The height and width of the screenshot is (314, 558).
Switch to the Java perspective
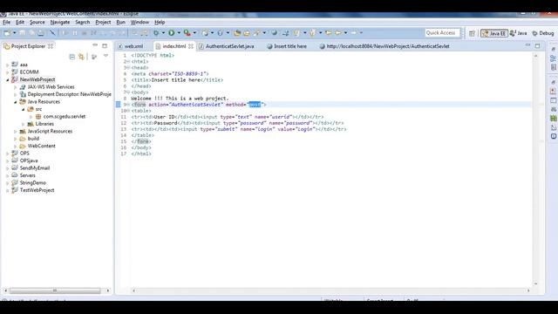(x=518, y=33)
